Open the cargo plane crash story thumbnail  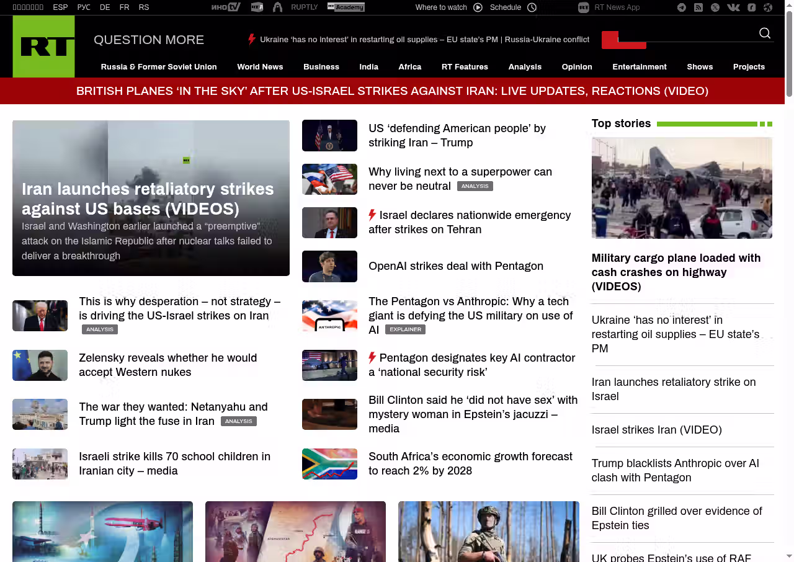[682, 188]
